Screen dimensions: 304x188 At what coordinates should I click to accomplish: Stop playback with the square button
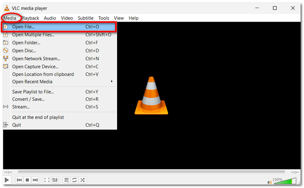pos(27,180)
